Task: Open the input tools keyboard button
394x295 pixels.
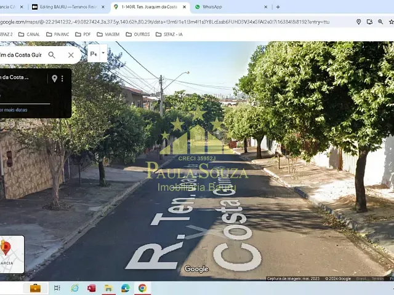Action: 94,53
